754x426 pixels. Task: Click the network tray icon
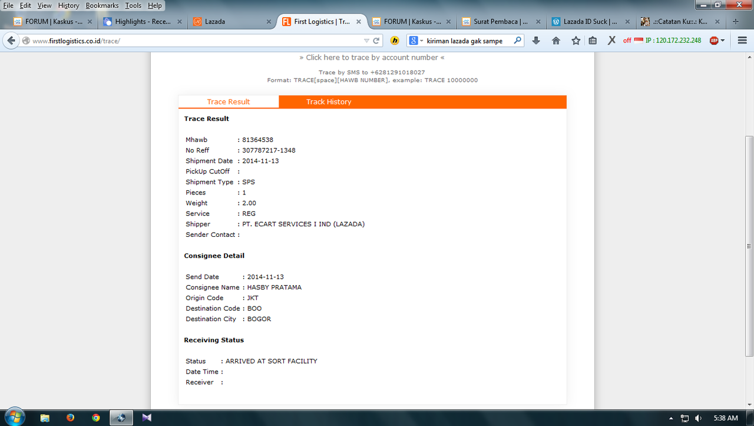684,418
